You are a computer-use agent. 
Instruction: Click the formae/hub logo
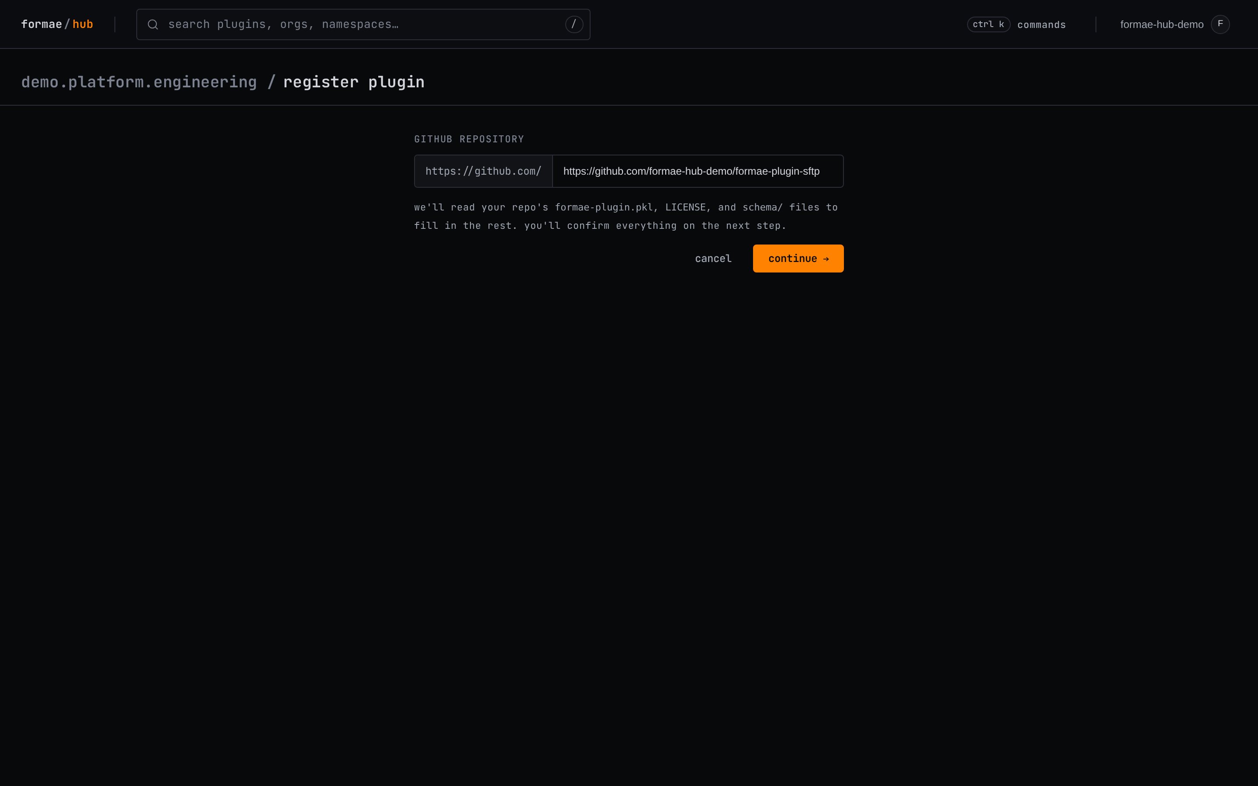tap(57, 24)
